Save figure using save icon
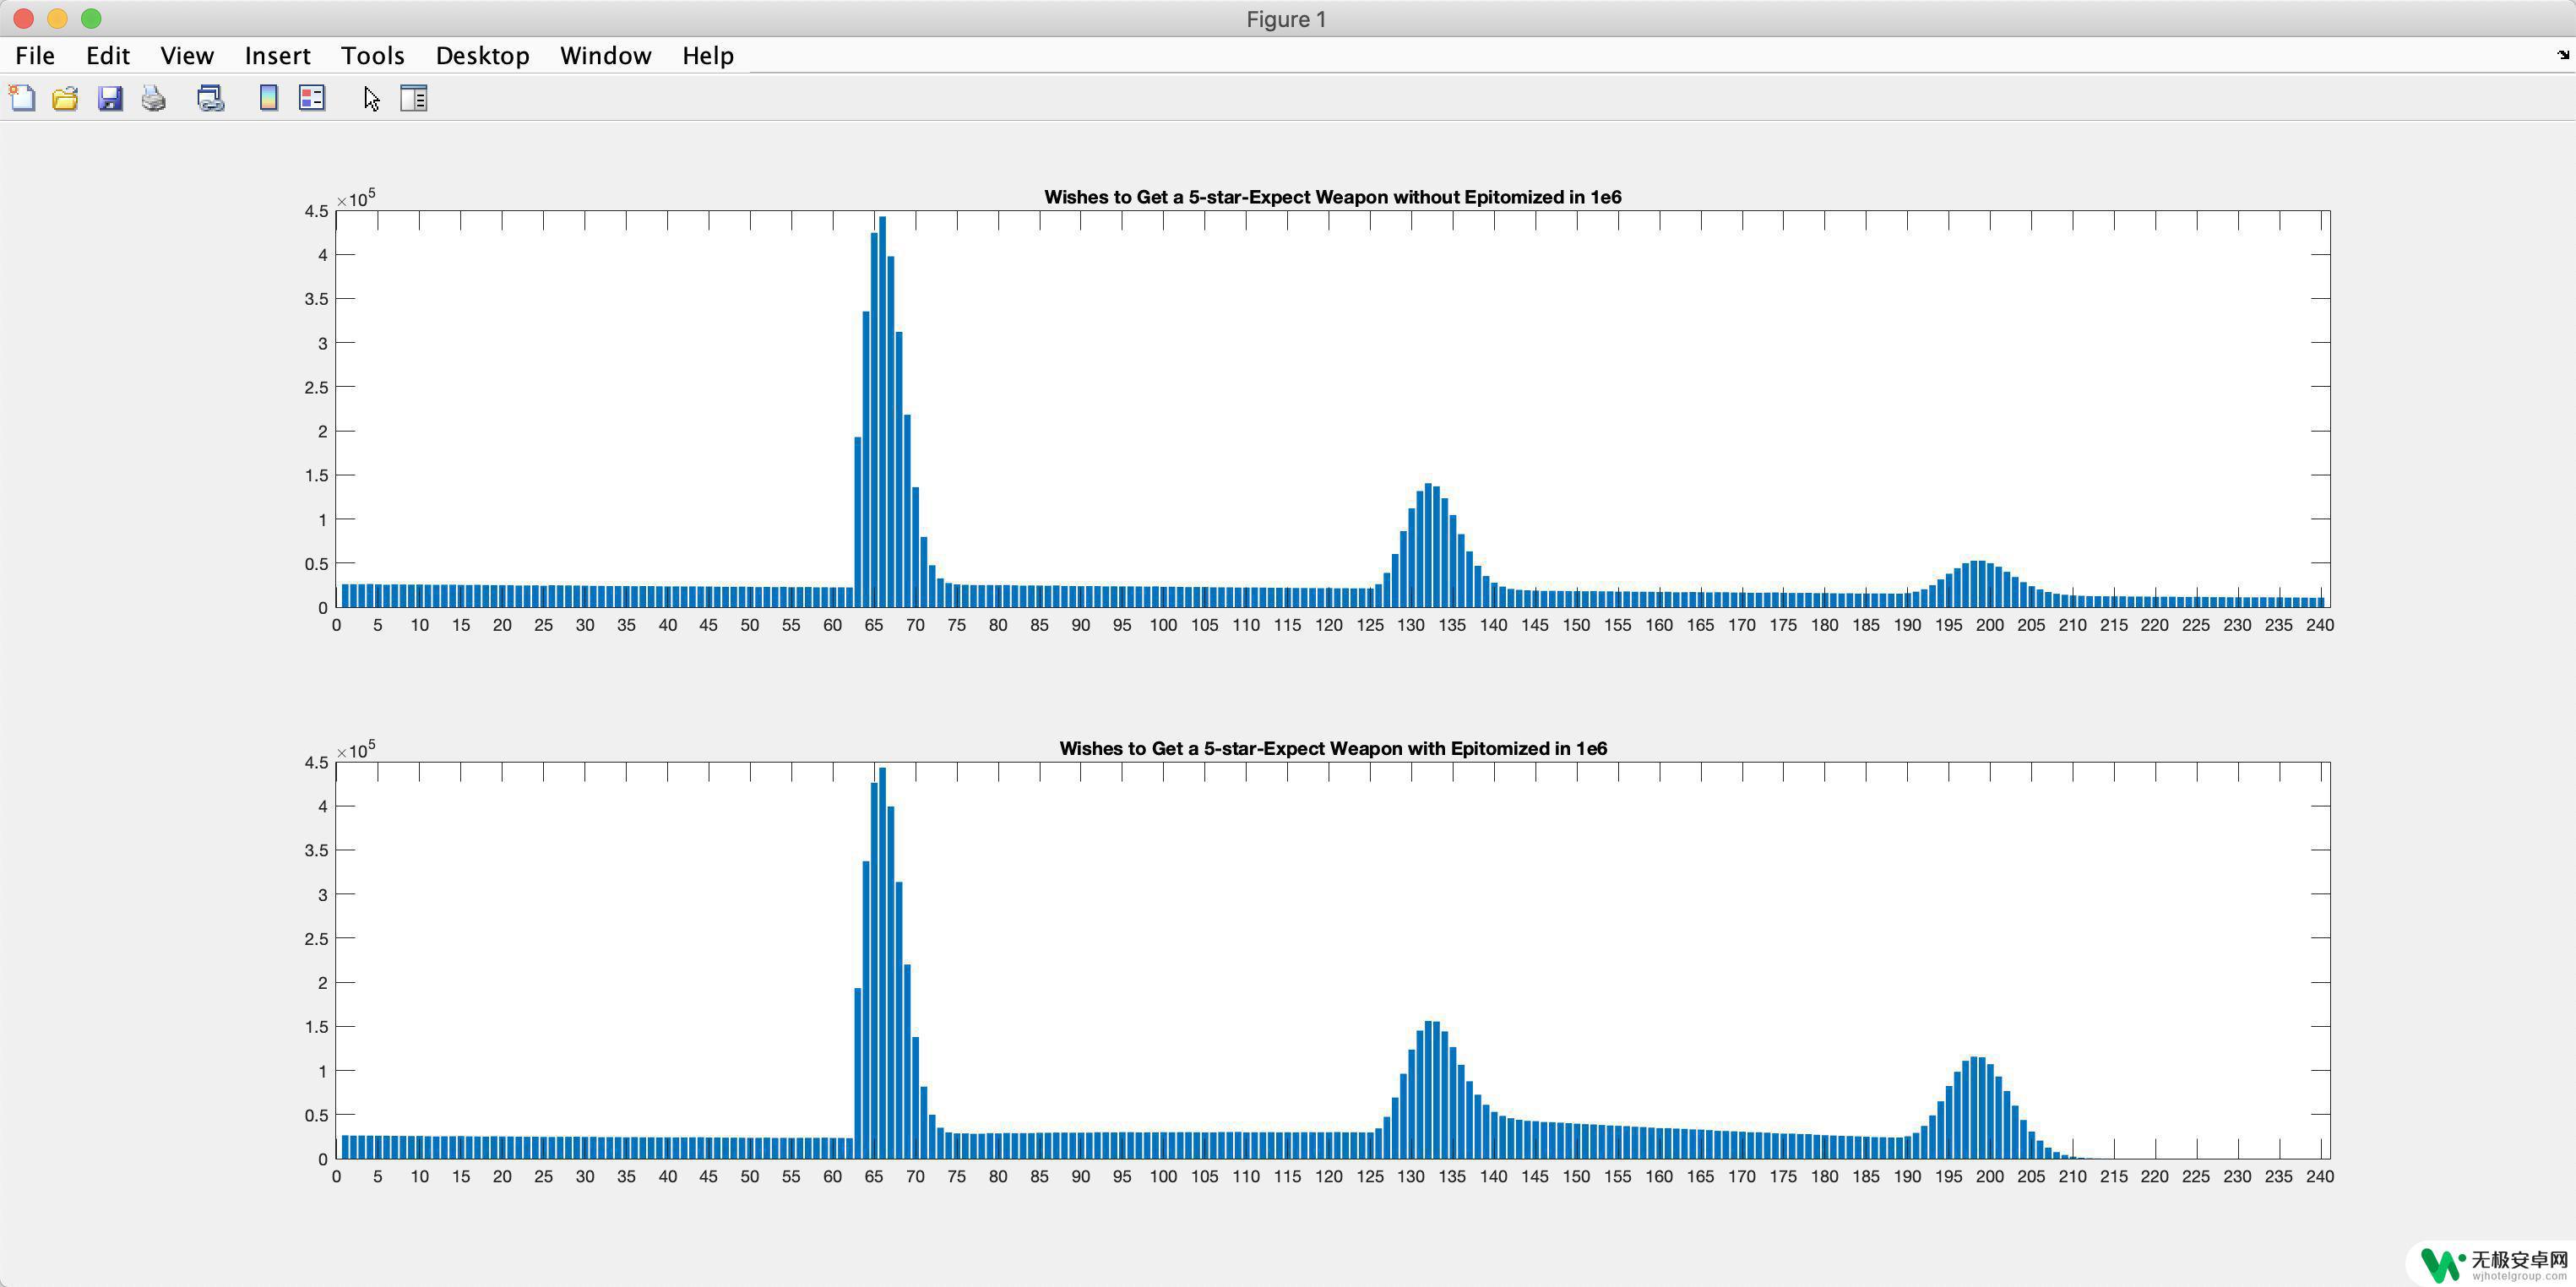This screenshot has width=2576, height=1287. click(108, 99)
